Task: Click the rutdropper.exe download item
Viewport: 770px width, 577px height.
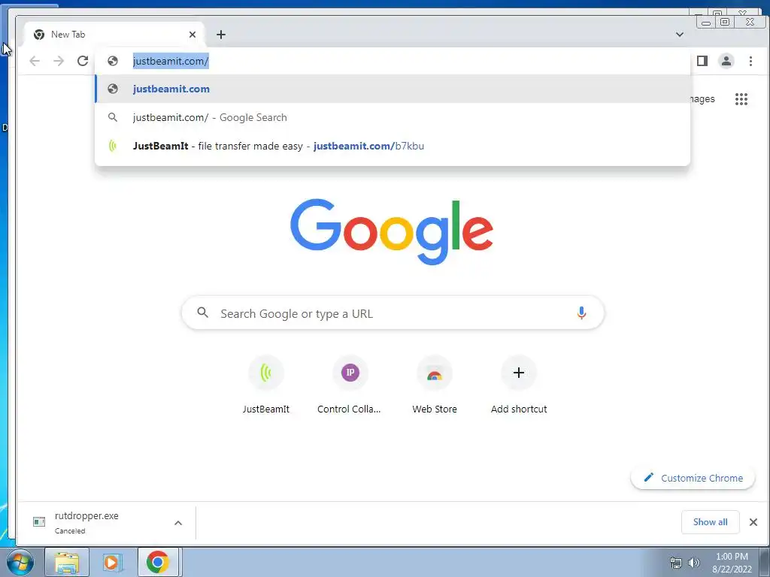Action: pyautogui.click(x=99, y=523)
